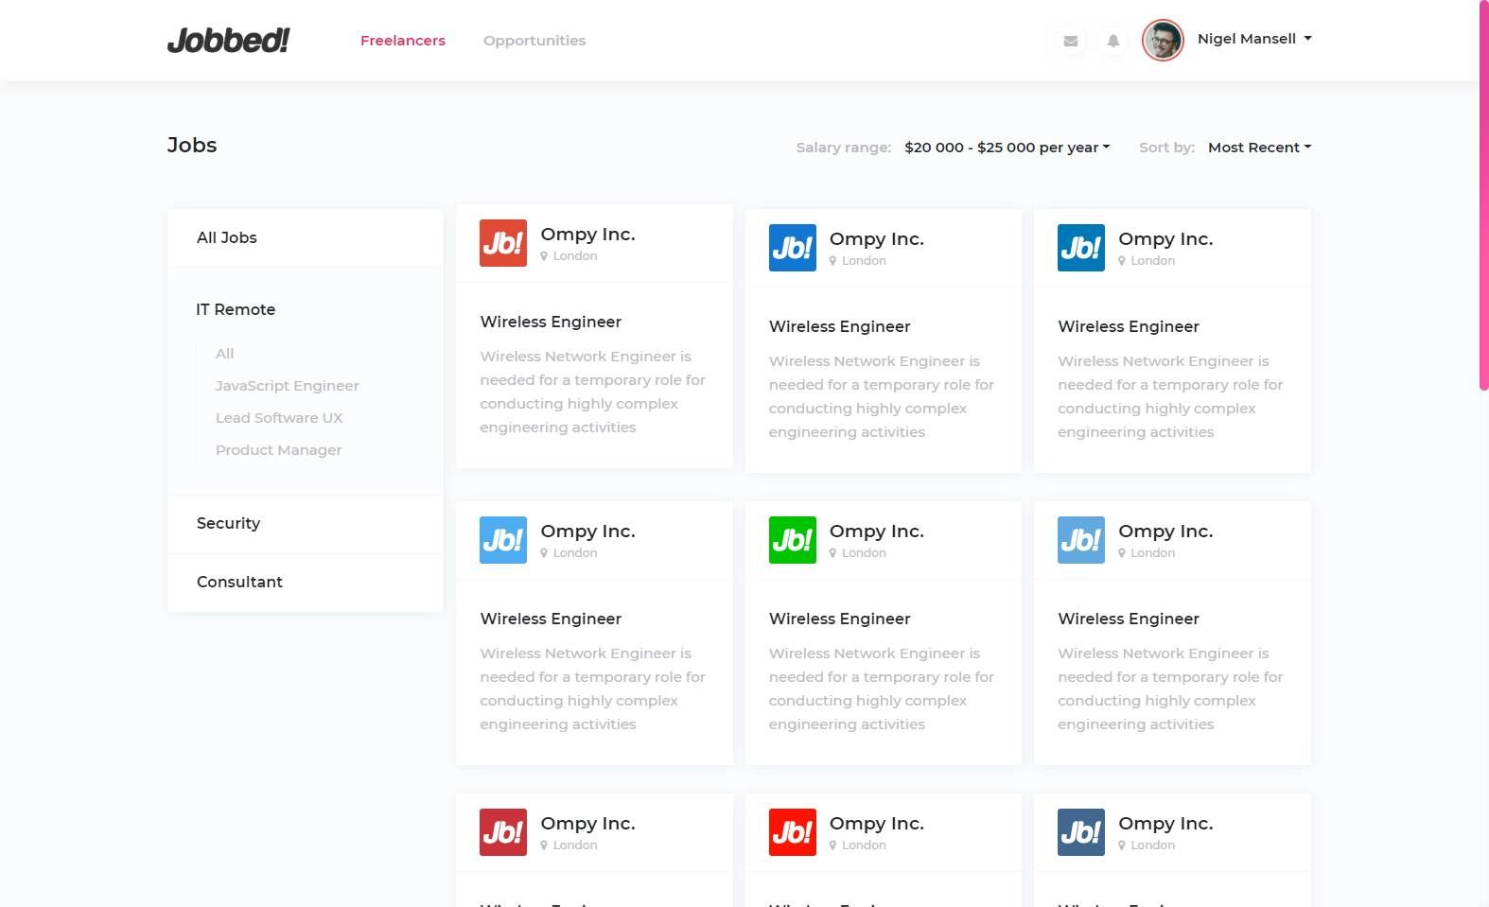
Task: Click the Jobbed! logo in header
Action: [x=228, y=41]
